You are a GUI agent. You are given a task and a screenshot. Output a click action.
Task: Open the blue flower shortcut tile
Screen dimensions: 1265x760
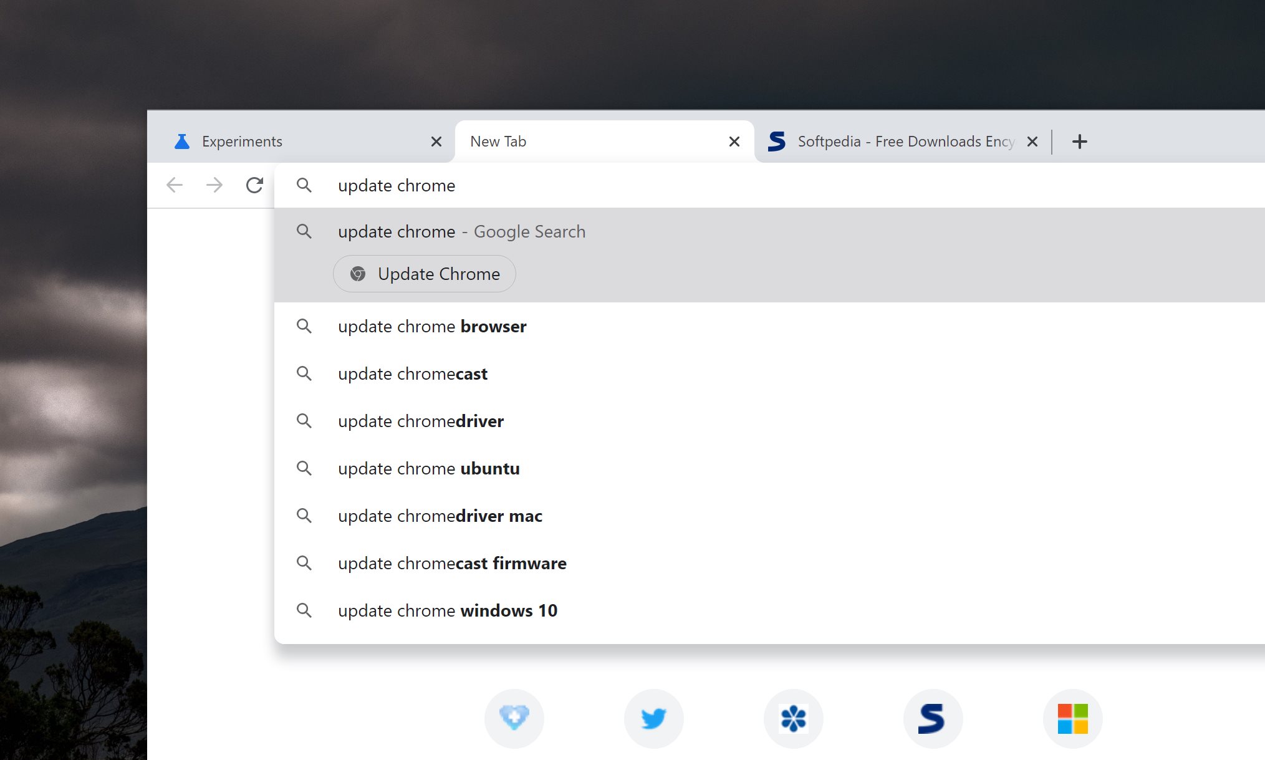(793, 718)
